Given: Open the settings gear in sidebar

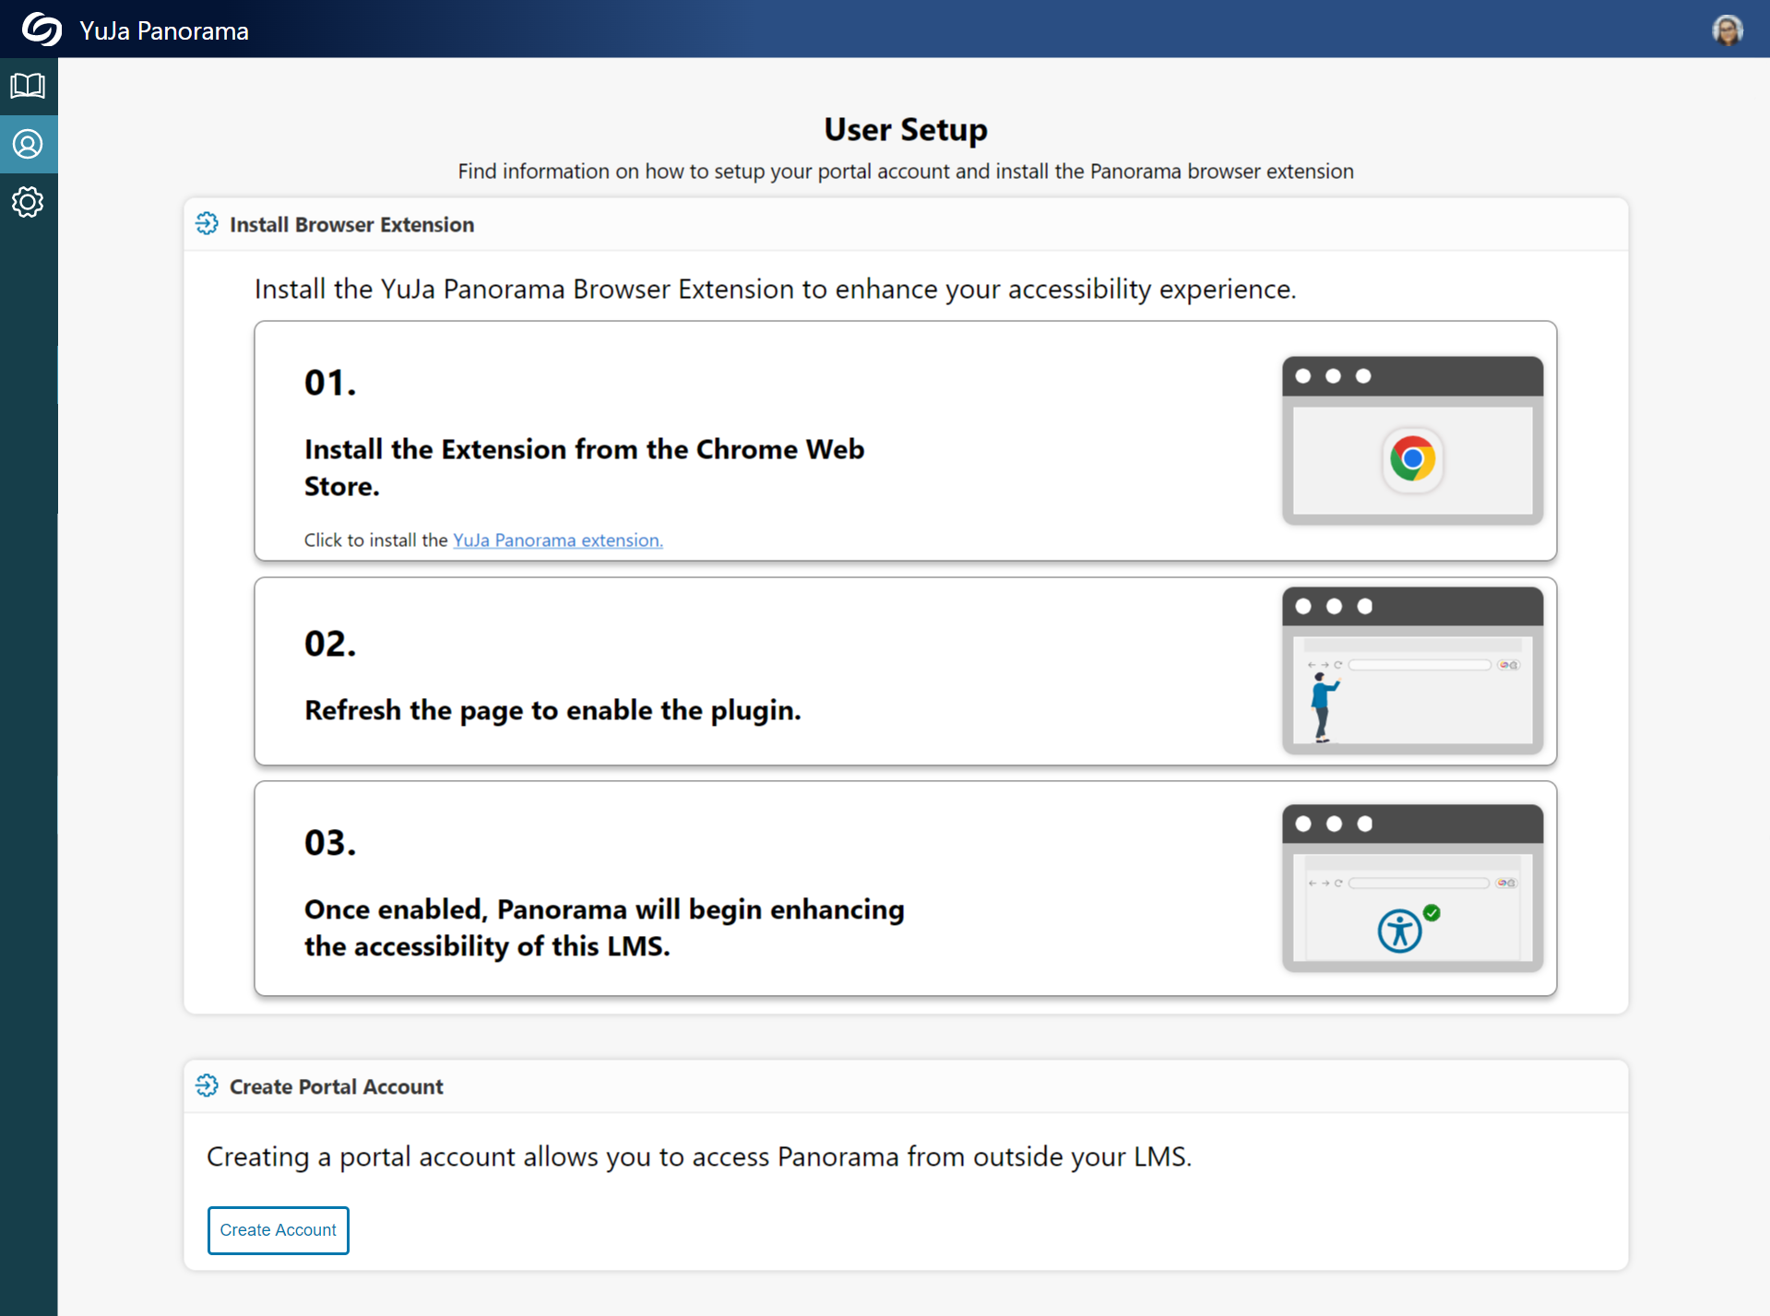Looking at the screenshot, I should (x=28, y=202).
